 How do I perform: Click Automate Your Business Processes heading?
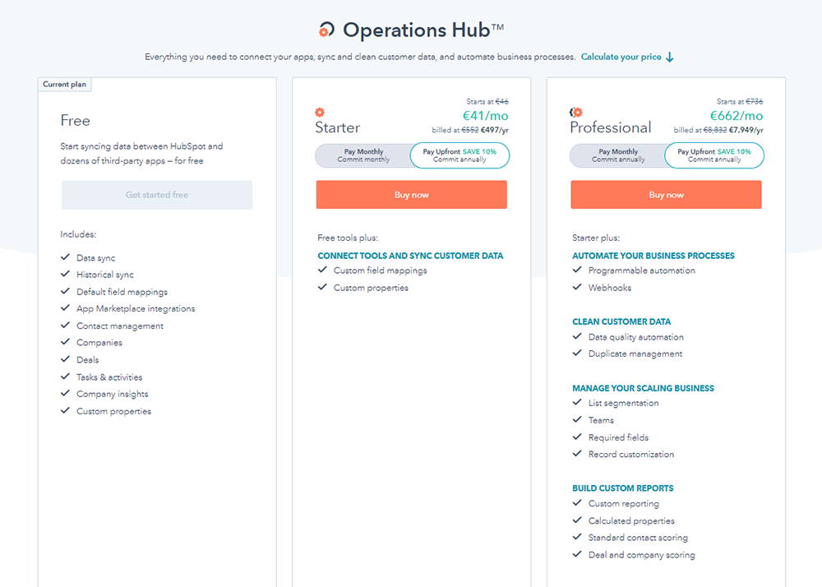pyautogui.click(x=653, y=256)
